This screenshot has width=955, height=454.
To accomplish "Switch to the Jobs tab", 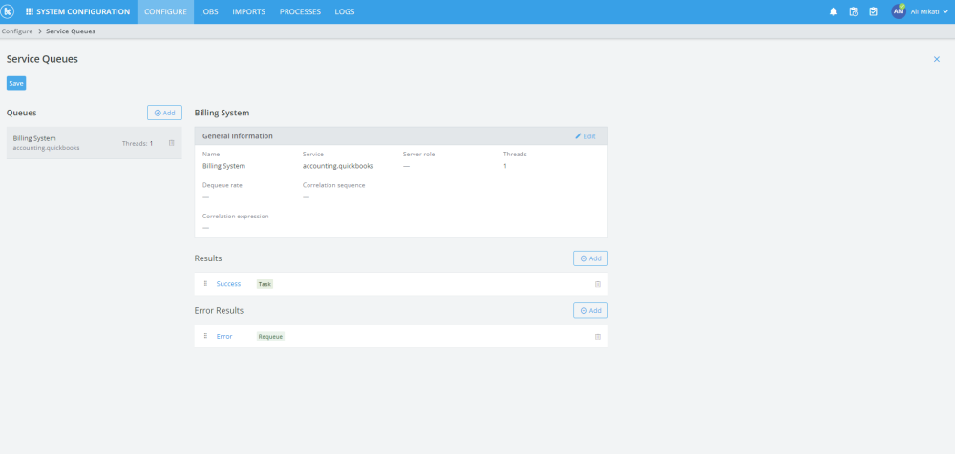I will [x=209, y=11].
